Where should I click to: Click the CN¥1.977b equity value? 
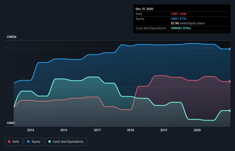click(x=179, y=19)
